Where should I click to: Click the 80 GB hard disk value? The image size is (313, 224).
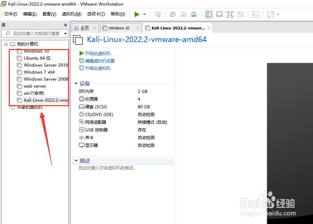pyautogui.click(x=144, y=107)
